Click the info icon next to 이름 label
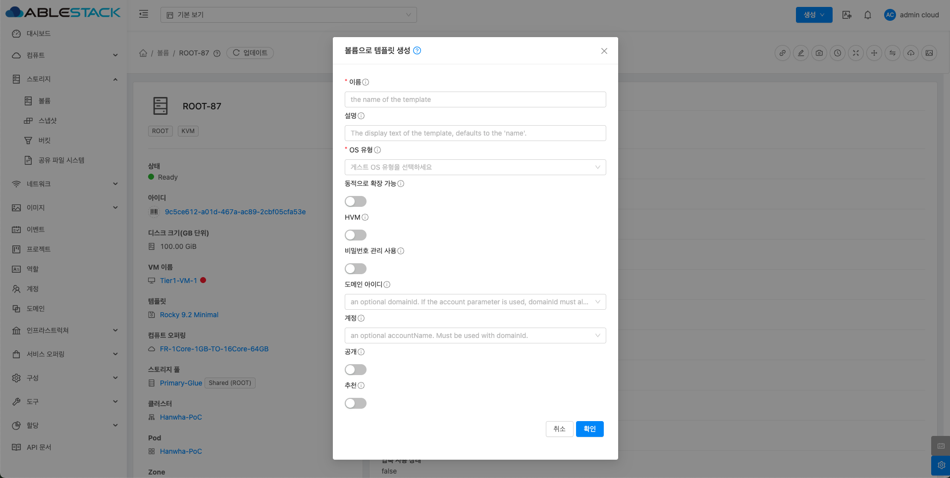950x478 pixels. pos(366,82)
